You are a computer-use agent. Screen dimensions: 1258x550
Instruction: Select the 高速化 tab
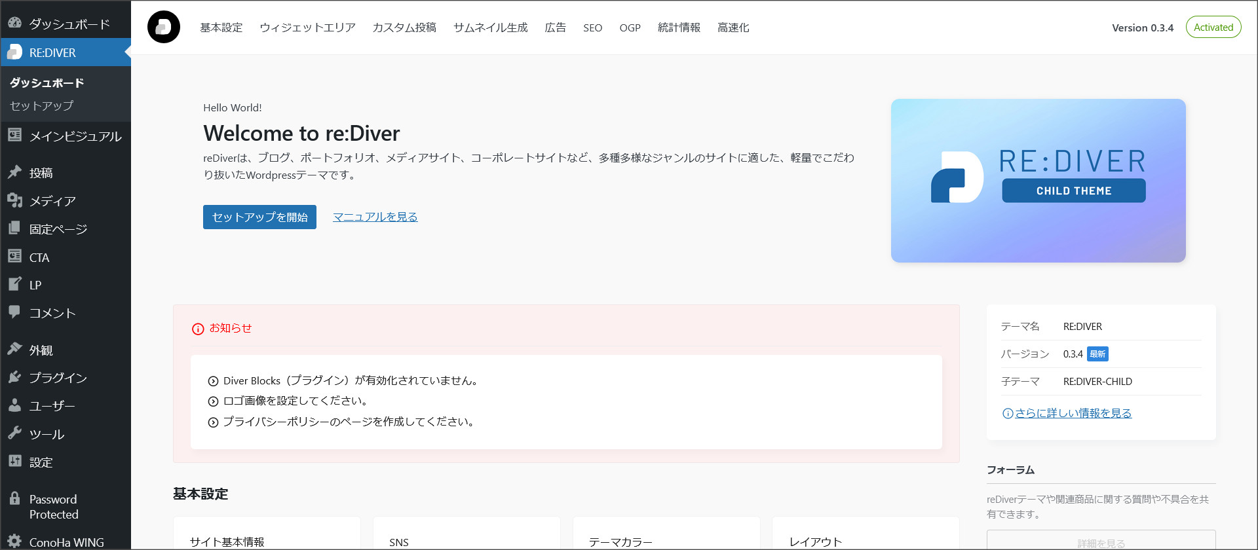tap(733, 27)
